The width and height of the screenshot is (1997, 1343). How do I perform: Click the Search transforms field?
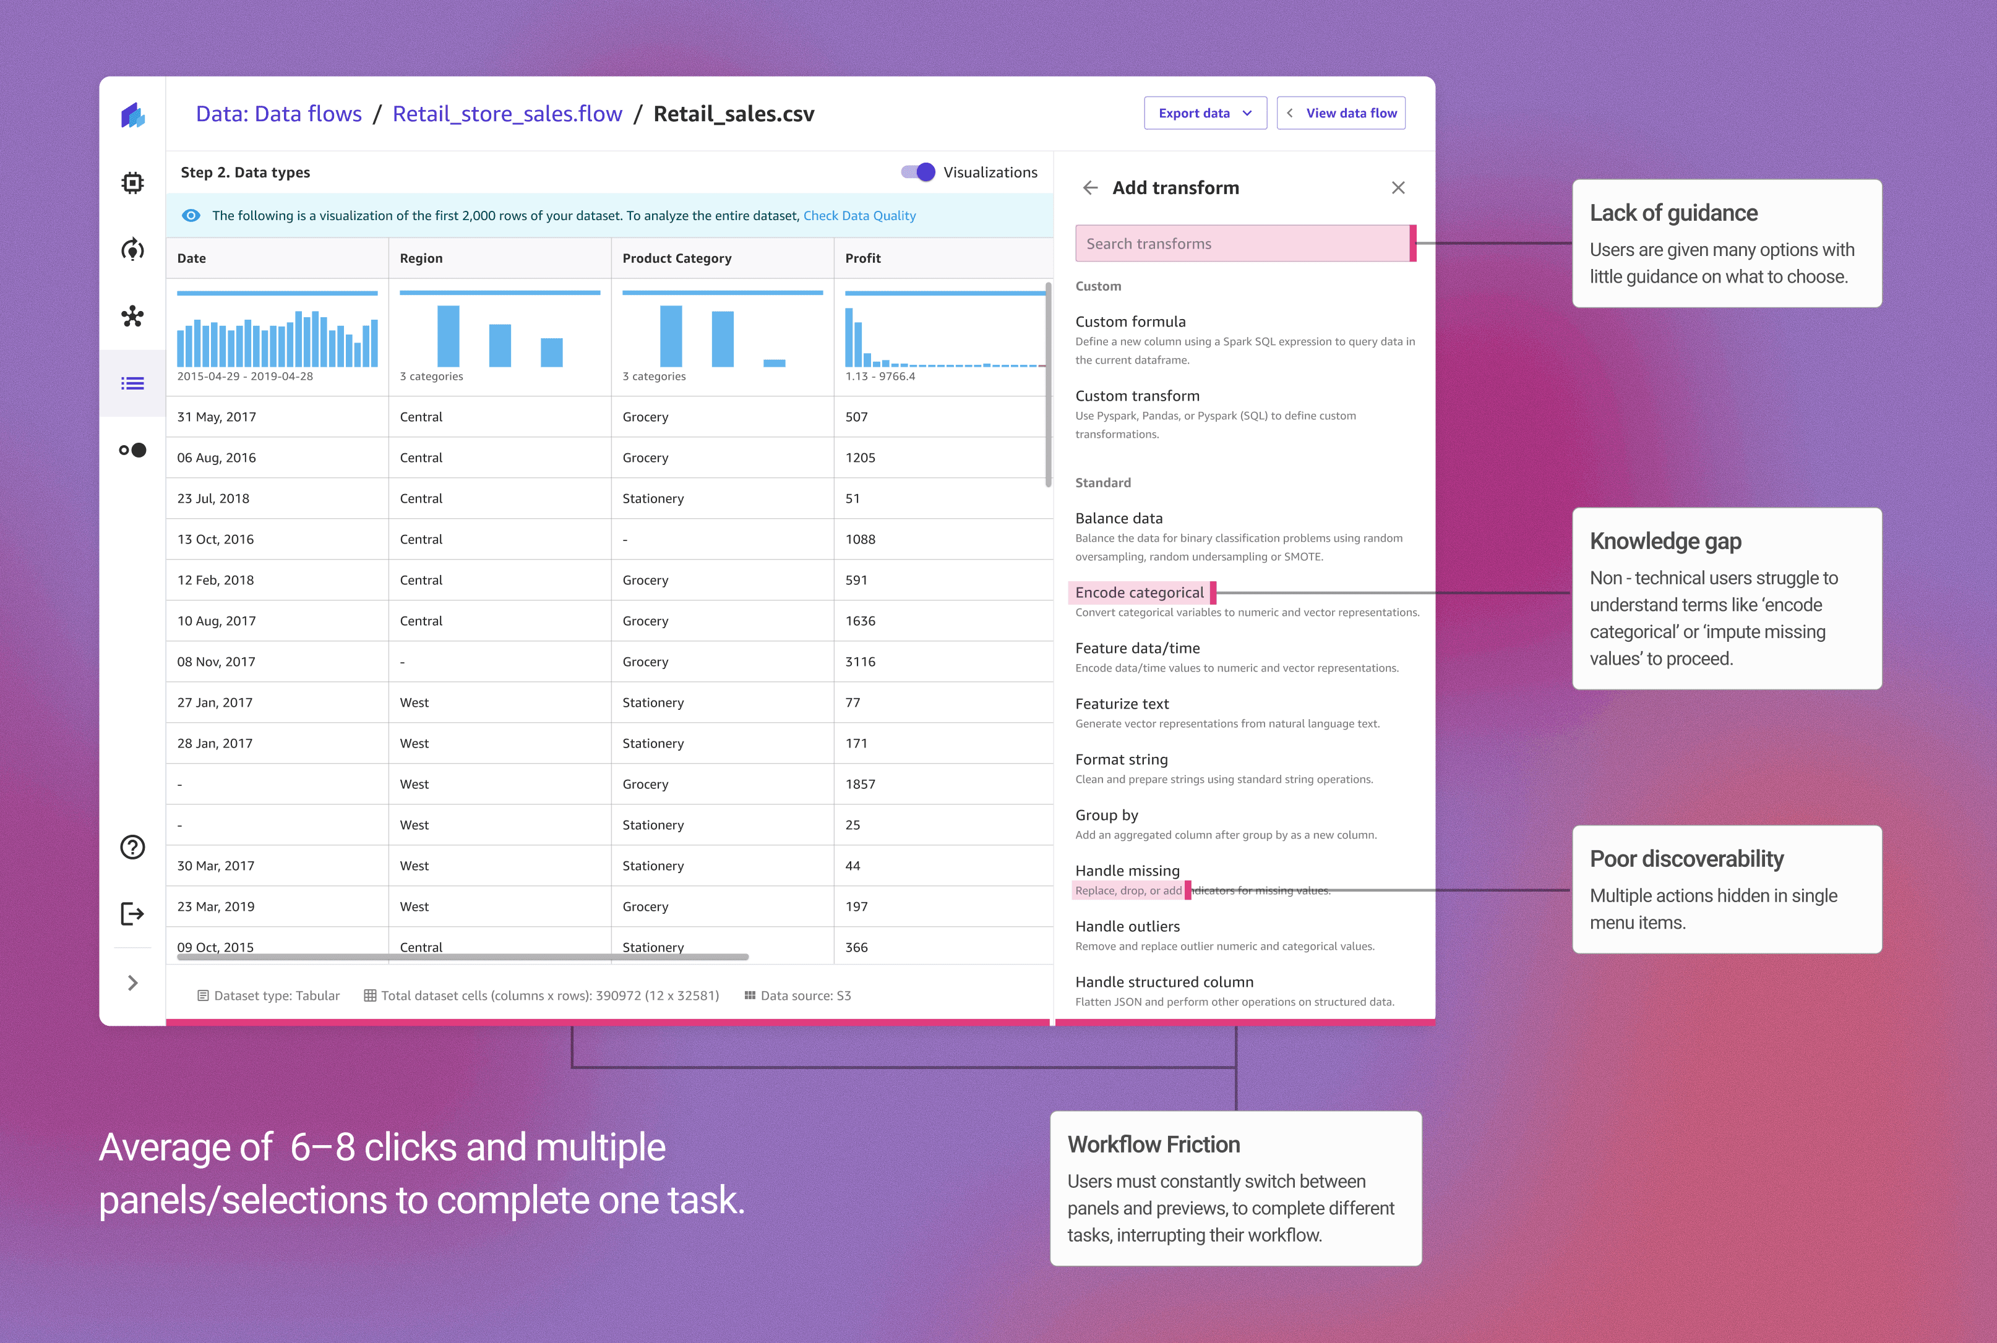(x=1242, y=243)
